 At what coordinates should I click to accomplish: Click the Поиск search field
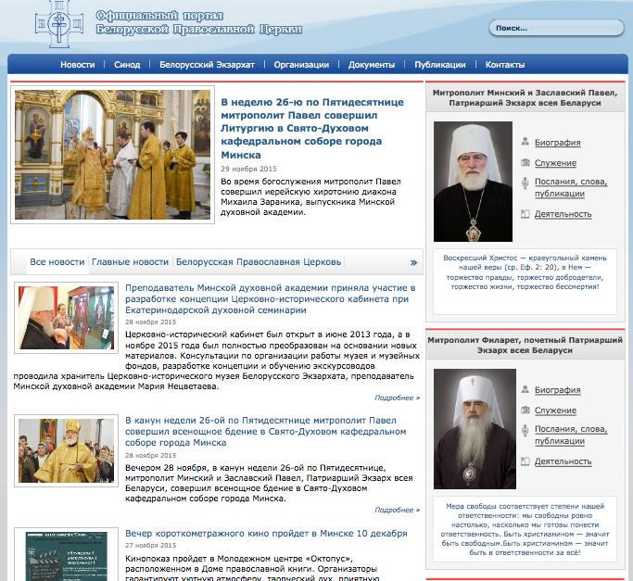pos(554,29)
